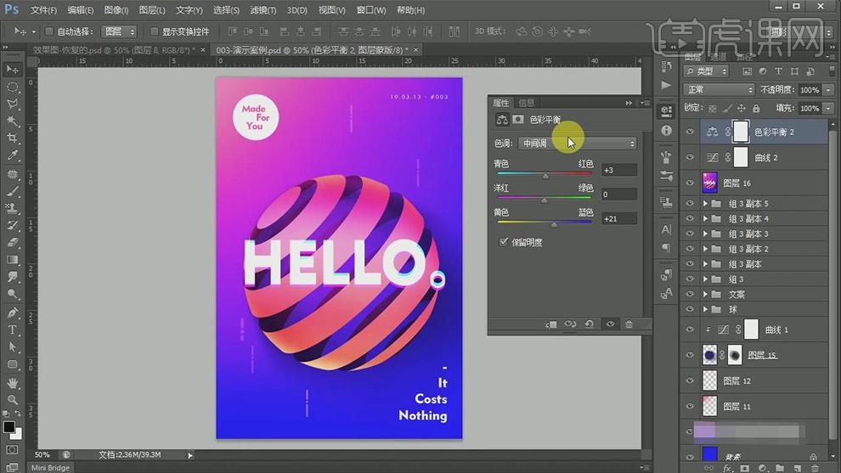Screen dimensions: 841x473
Task: Click the status bar document info arrow
Action: tap(190, 455)
